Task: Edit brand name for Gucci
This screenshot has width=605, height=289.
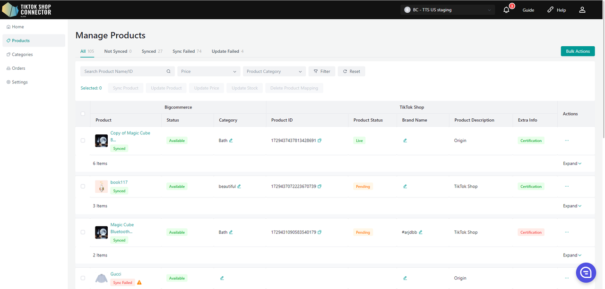Action: 405,278
